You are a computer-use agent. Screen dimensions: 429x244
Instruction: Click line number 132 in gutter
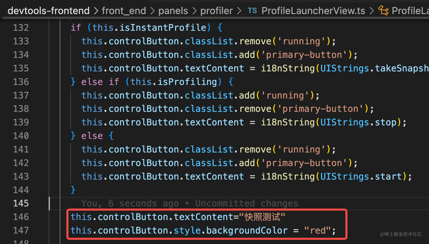(21, 28)
